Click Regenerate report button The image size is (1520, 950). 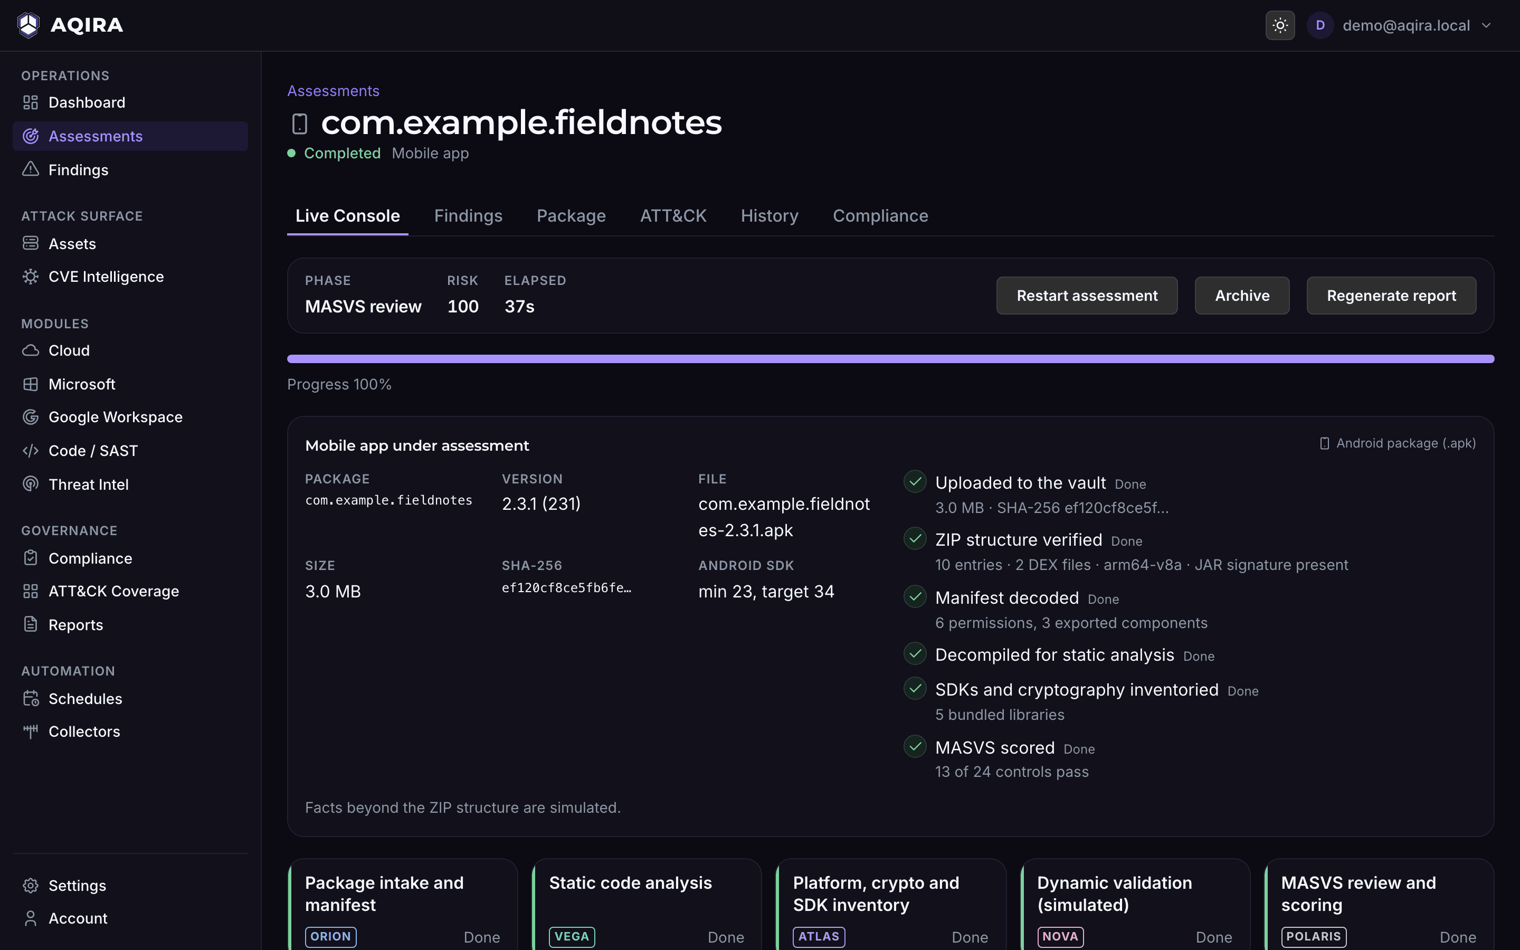tap(1391, 296)
